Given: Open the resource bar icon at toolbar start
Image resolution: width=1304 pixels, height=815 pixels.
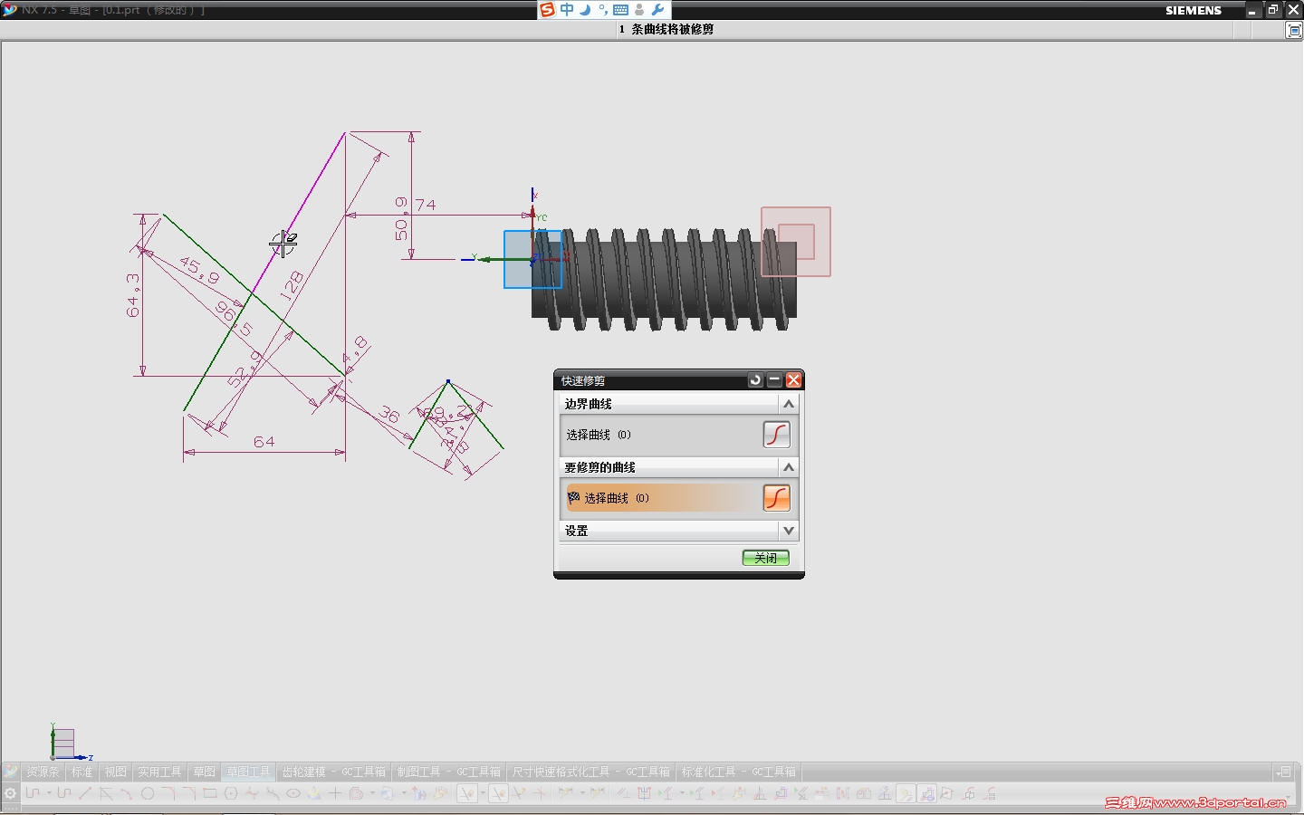Looking at the screenshot, I should click(11, 772).
